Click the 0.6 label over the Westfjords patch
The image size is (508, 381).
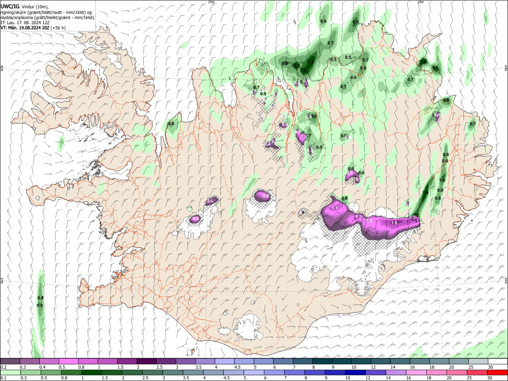pyautogui.click(x=171, y=123)
